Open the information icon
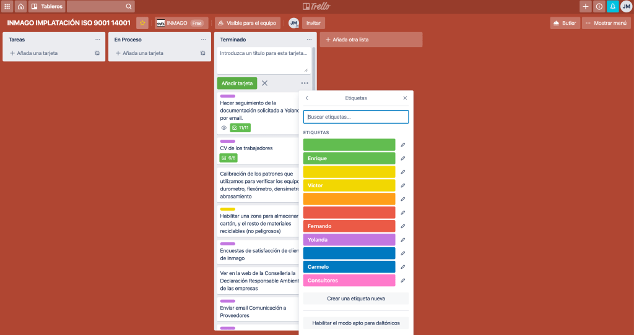634x335 pixels. [x=599, y=6]
